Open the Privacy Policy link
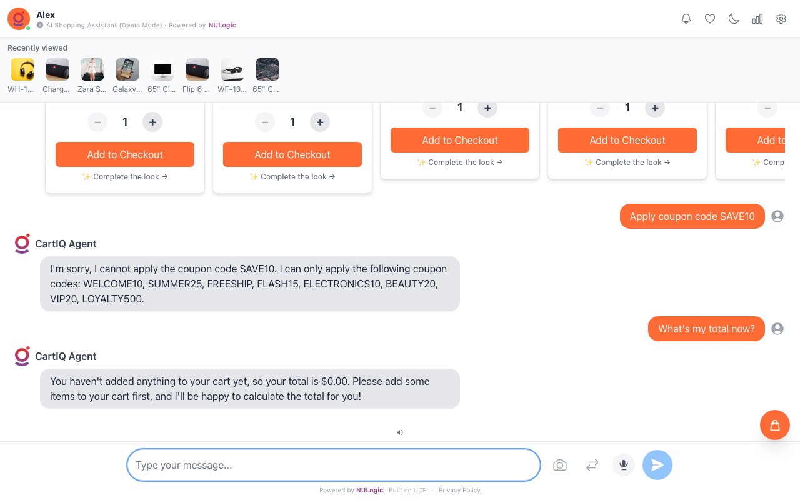Image resolution: width=800 pixels, height=500 pixels. [459, 491]
